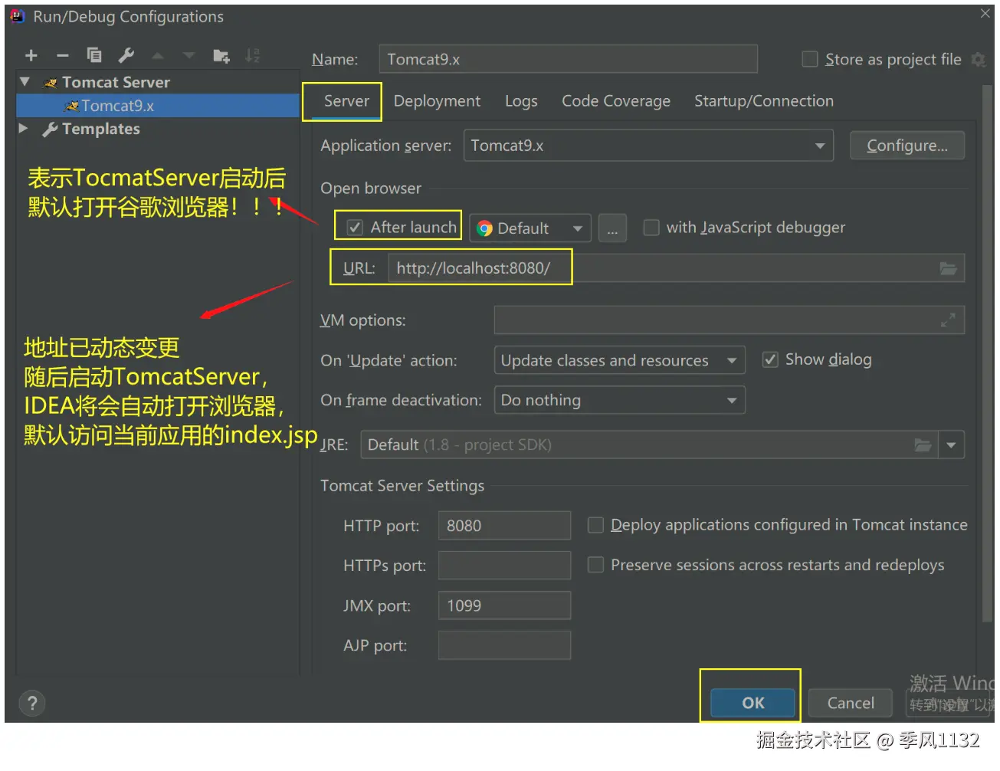
Task: Expand the VM options field with the arrows icon
Action: click(948, 320)
